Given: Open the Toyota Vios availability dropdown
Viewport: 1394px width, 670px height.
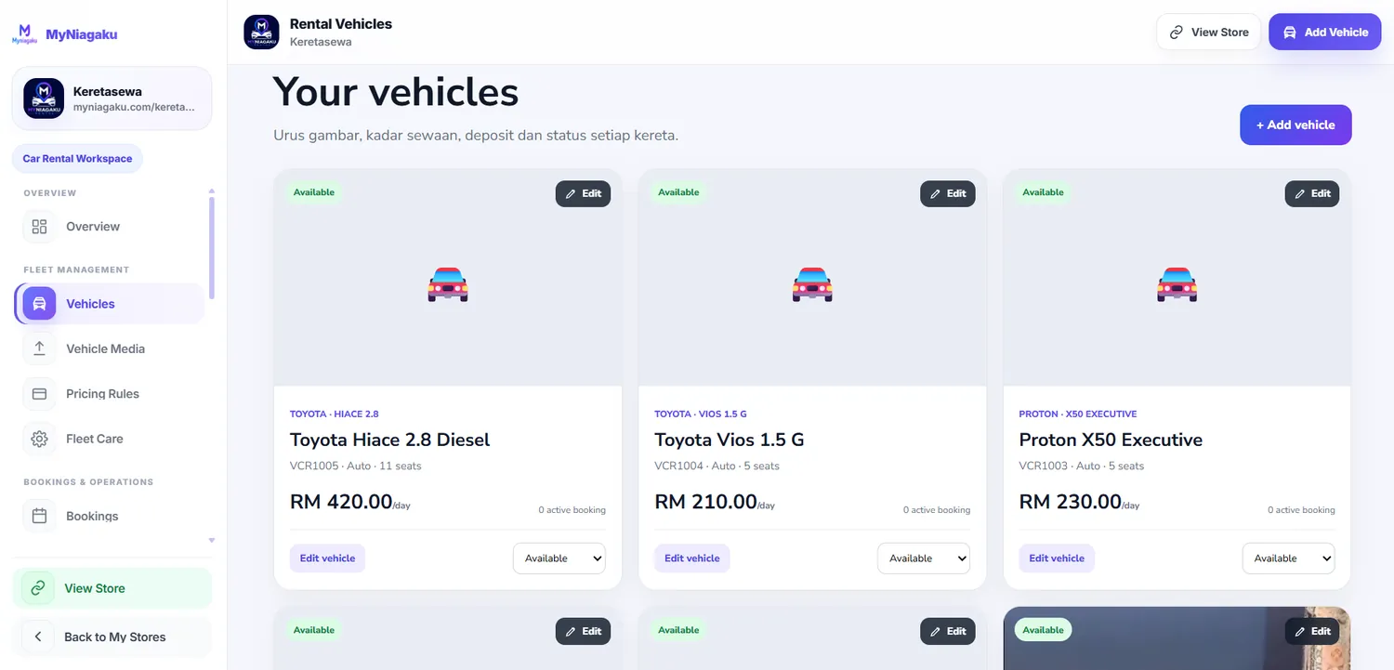Looking at the screenshot, I should point(924,558).
